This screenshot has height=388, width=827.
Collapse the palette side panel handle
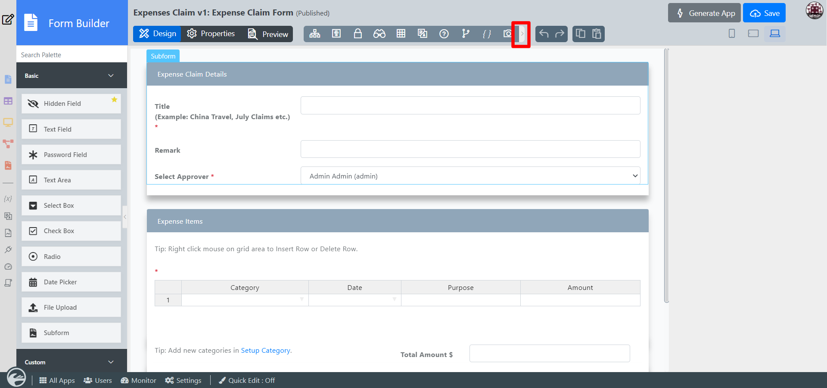(x=125, y=217)
